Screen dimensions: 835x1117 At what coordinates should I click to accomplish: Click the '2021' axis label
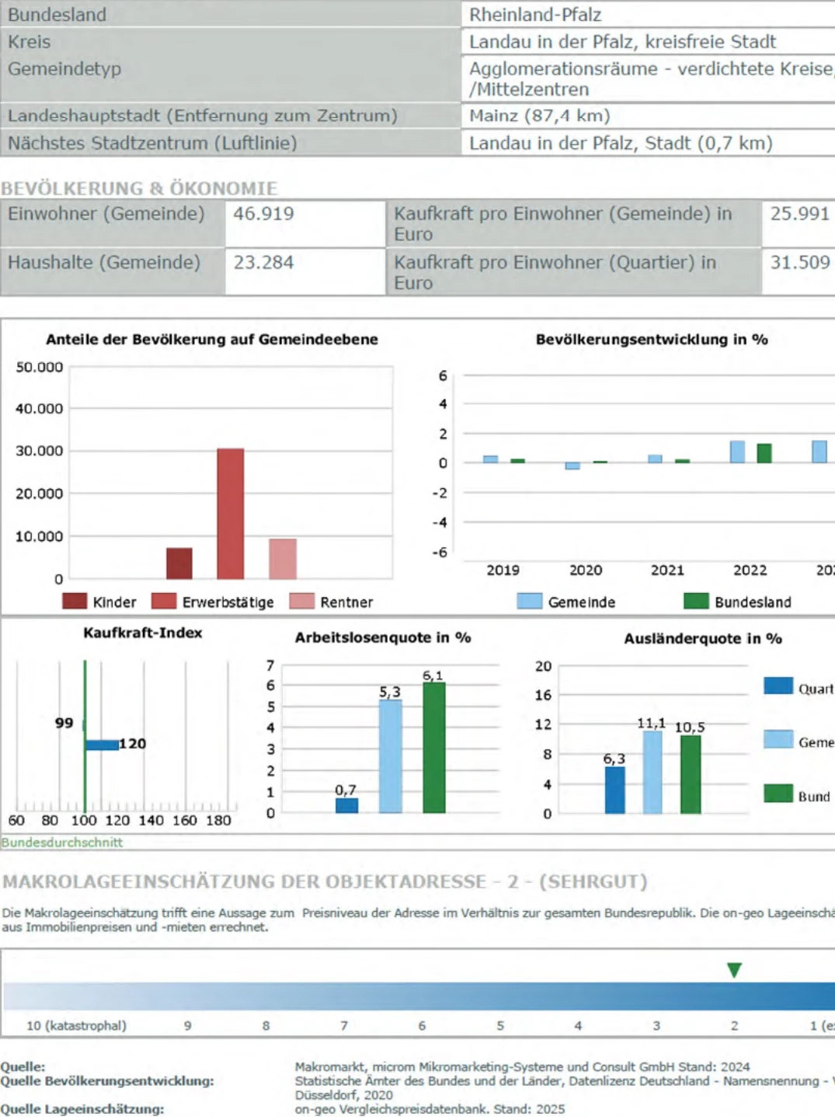click(667, 571)
